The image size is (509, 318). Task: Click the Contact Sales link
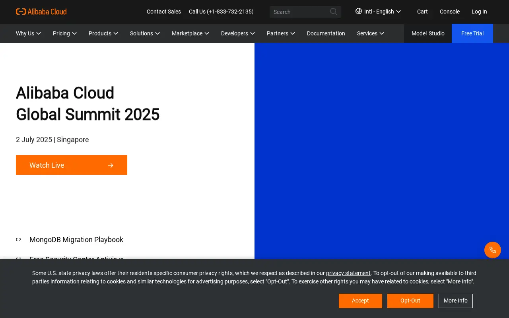click(164, 12)
